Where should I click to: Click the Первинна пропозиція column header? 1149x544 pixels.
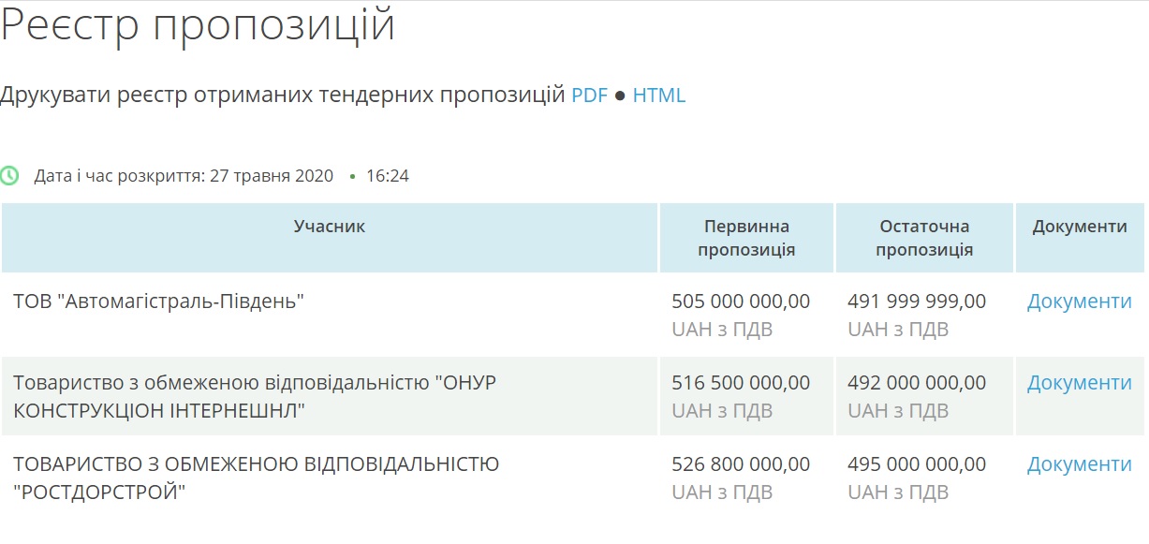746,238
